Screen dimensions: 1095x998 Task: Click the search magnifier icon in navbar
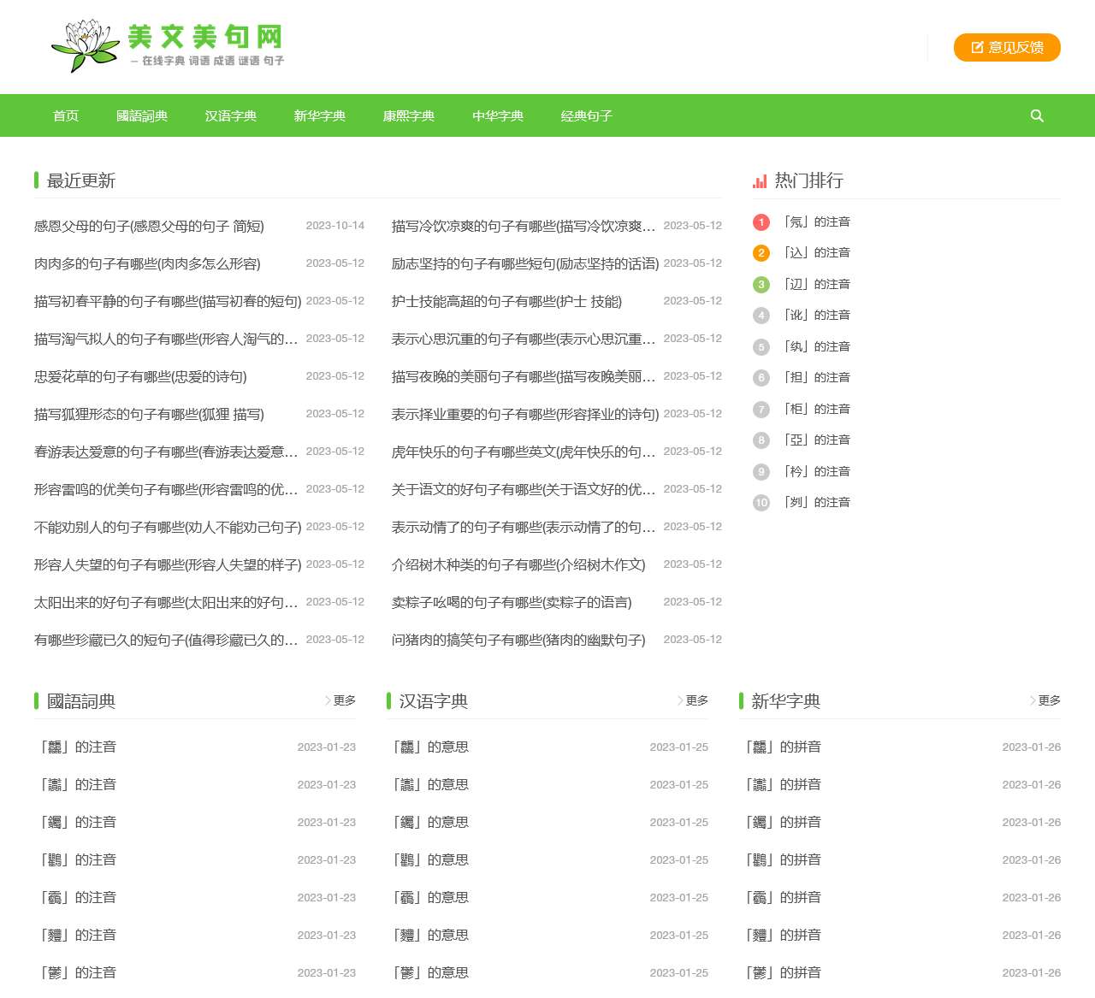pos(1037,115)
